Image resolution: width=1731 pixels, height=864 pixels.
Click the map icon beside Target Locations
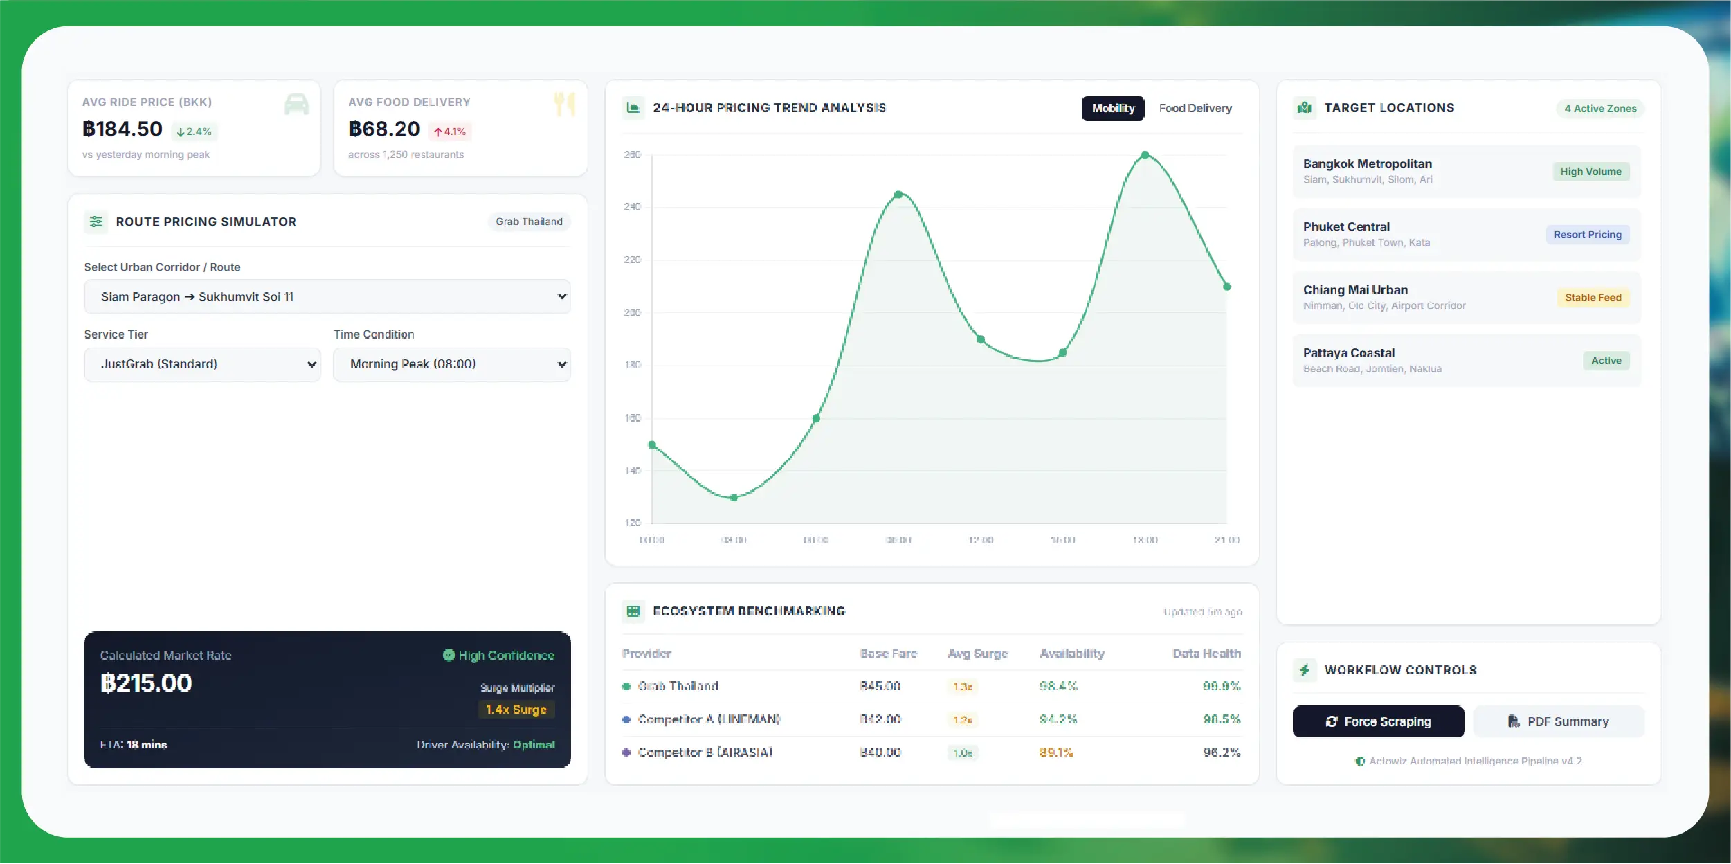(1305, 108)
